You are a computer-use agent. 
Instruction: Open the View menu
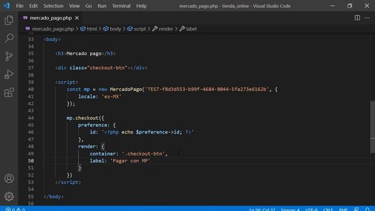click(74, 6)
